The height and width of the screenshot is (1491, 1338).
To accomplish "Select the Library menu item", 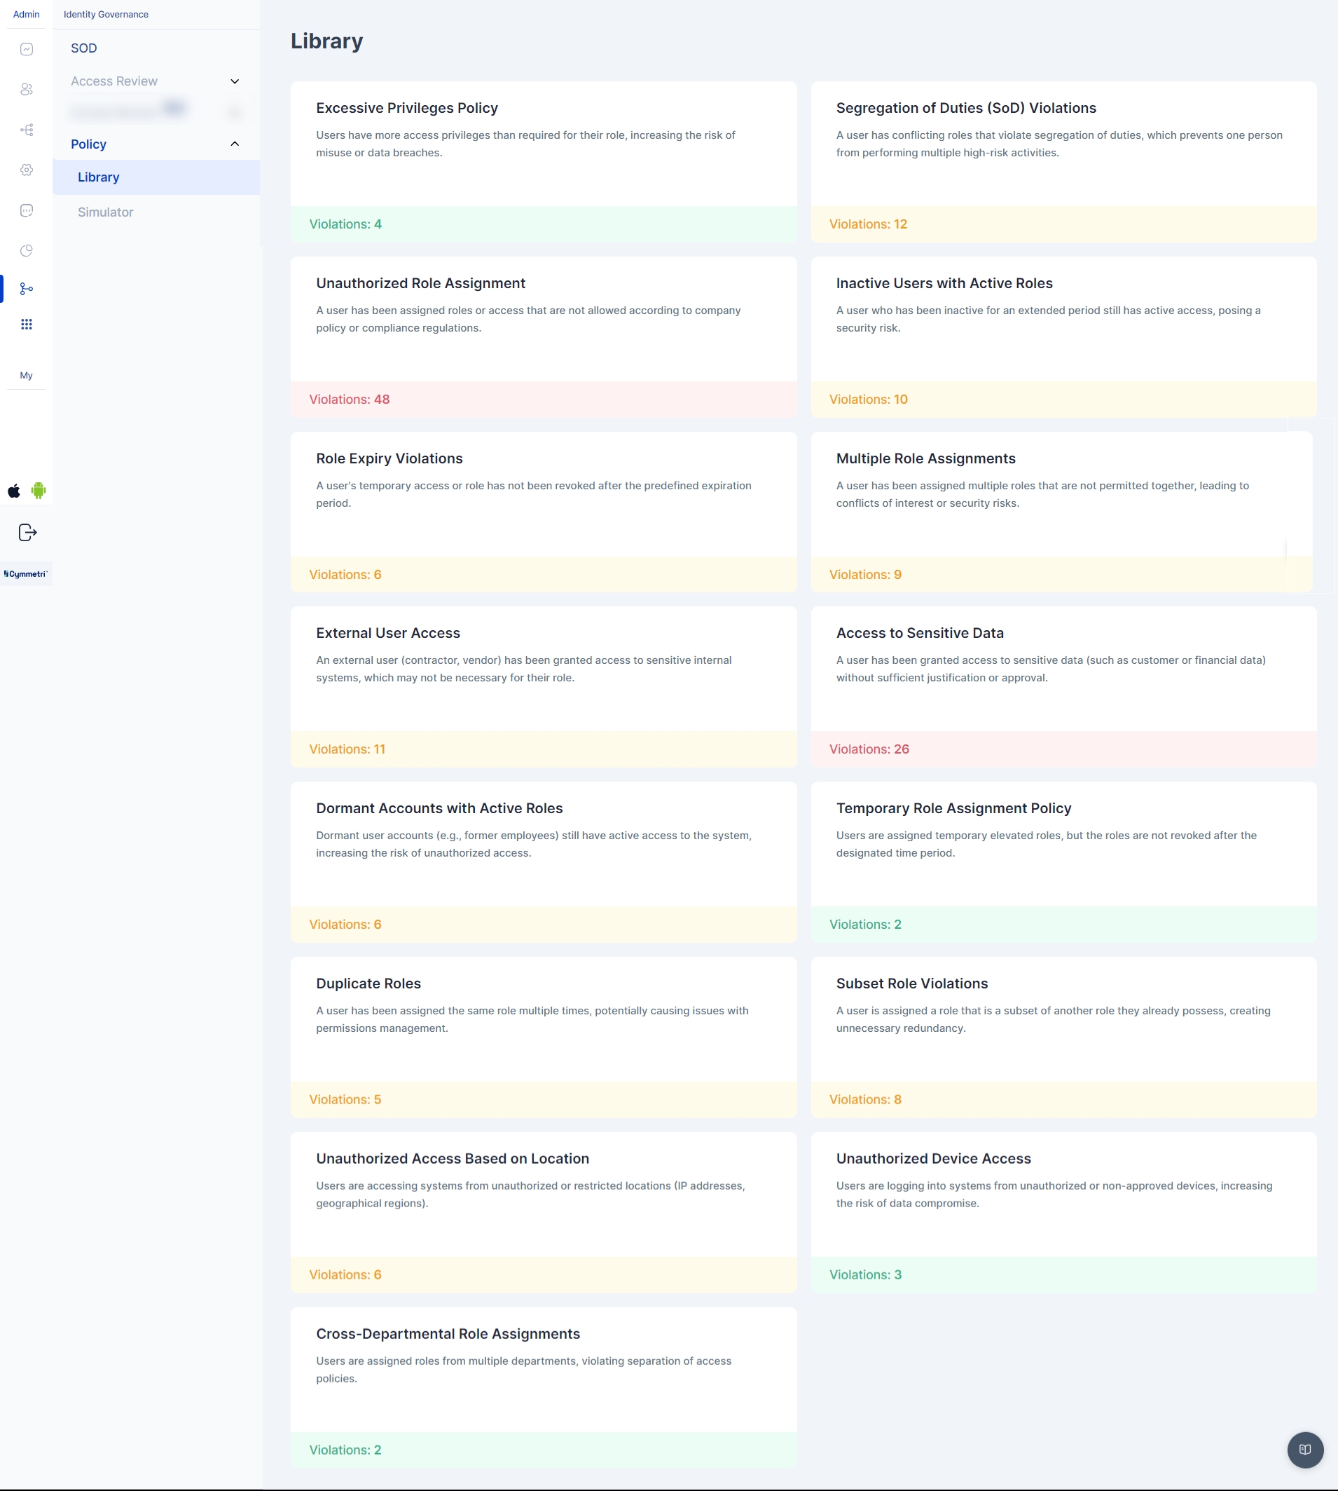I will click(99, 177).
